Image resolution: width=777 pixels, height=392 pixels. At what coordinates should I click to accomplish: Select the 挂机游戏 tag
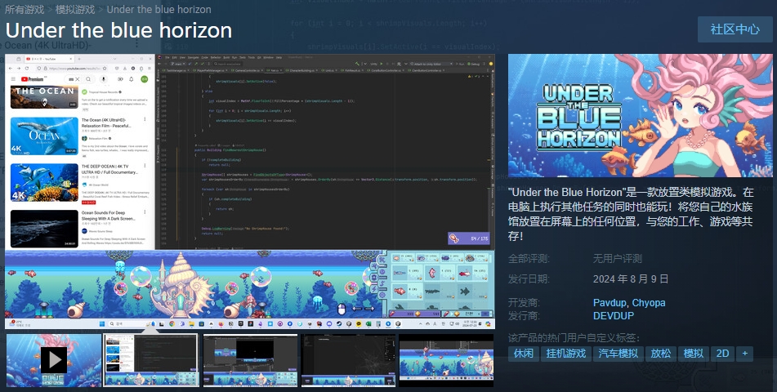pyautogui.click(x=566, y=354)
